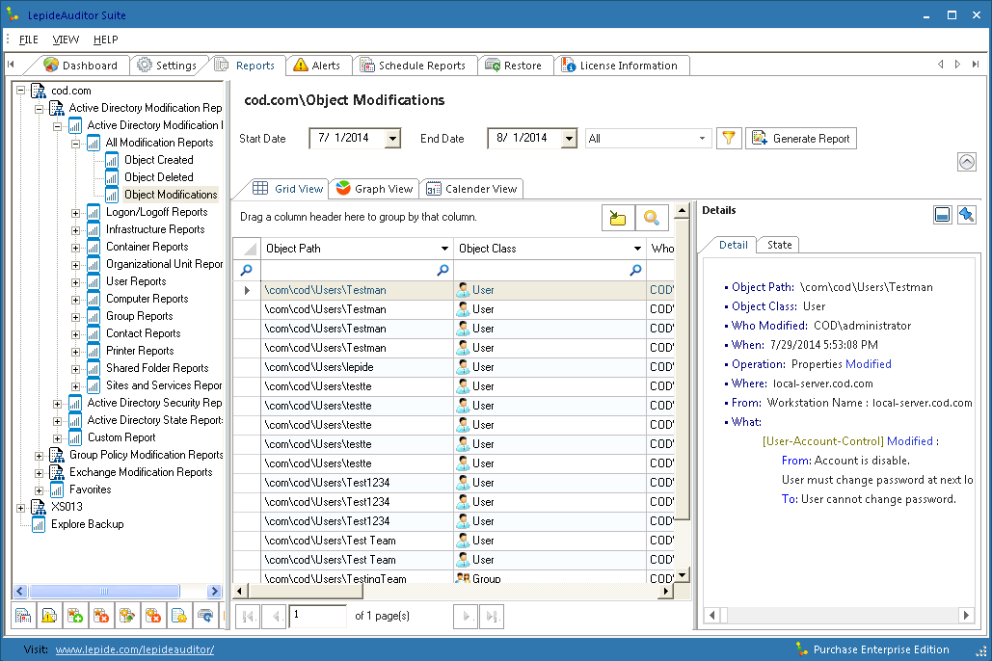This screenshot has height=661, width=992.
Task: Click the magnifier search icon above the grid
Action: click(x=652, y=218)
